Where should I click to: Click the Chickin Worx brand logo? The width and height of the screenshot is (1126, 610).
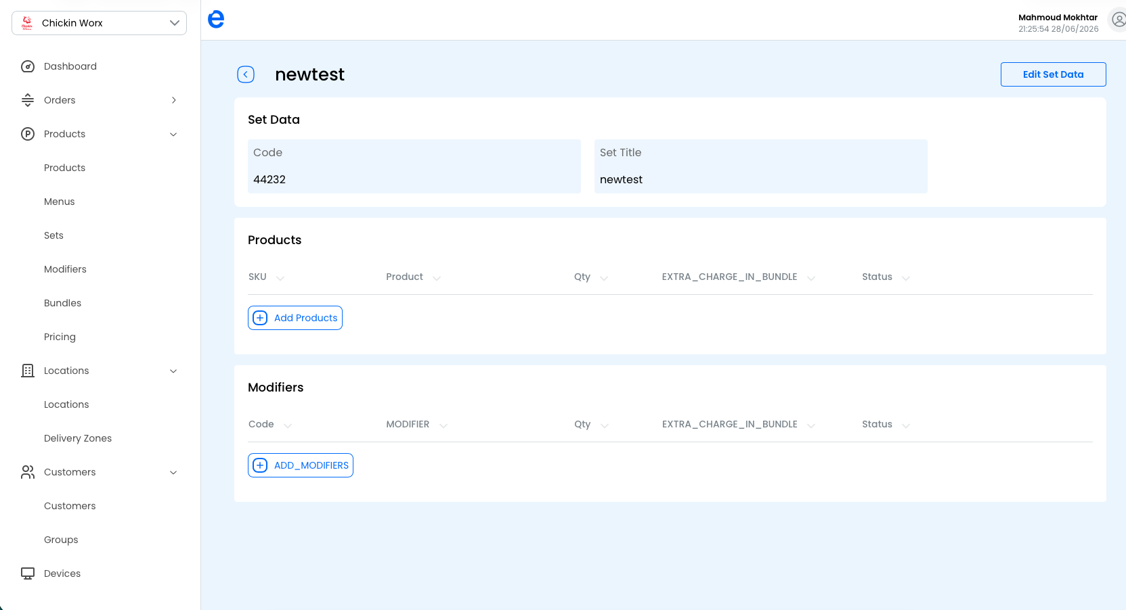[27, 23]
